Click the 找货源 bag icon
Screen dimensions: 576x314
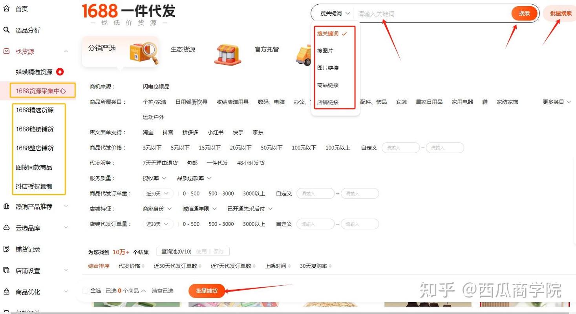pos(6,51)
